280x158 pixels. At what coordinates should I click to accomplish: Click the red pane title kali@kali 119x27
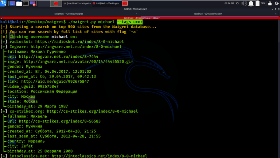coord(142,18)
